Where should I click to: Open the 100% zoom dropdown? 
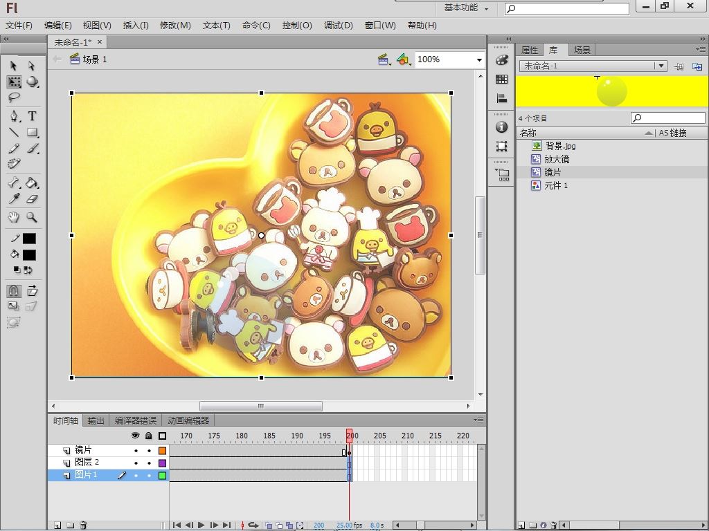point(479,59)
